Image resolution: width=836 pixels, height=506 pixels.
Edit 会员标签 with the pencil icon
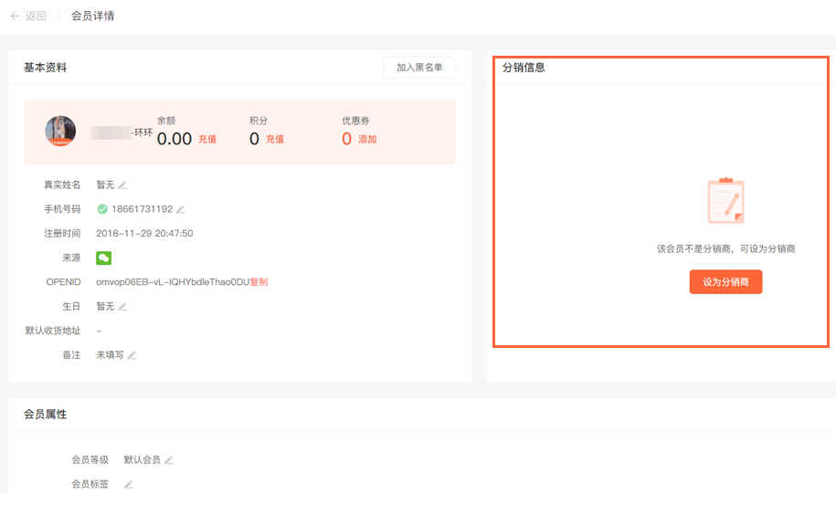click(129, 484)
